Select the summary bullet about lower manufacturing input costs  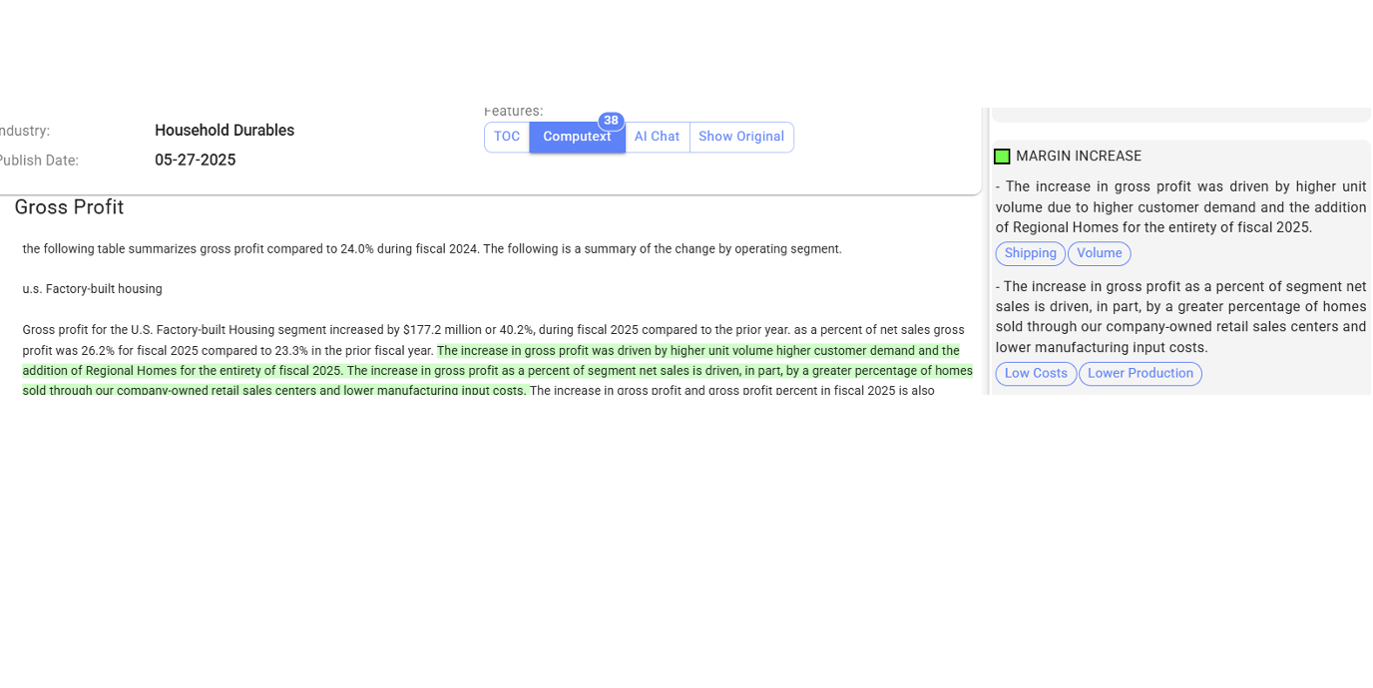click(1180, 317)
